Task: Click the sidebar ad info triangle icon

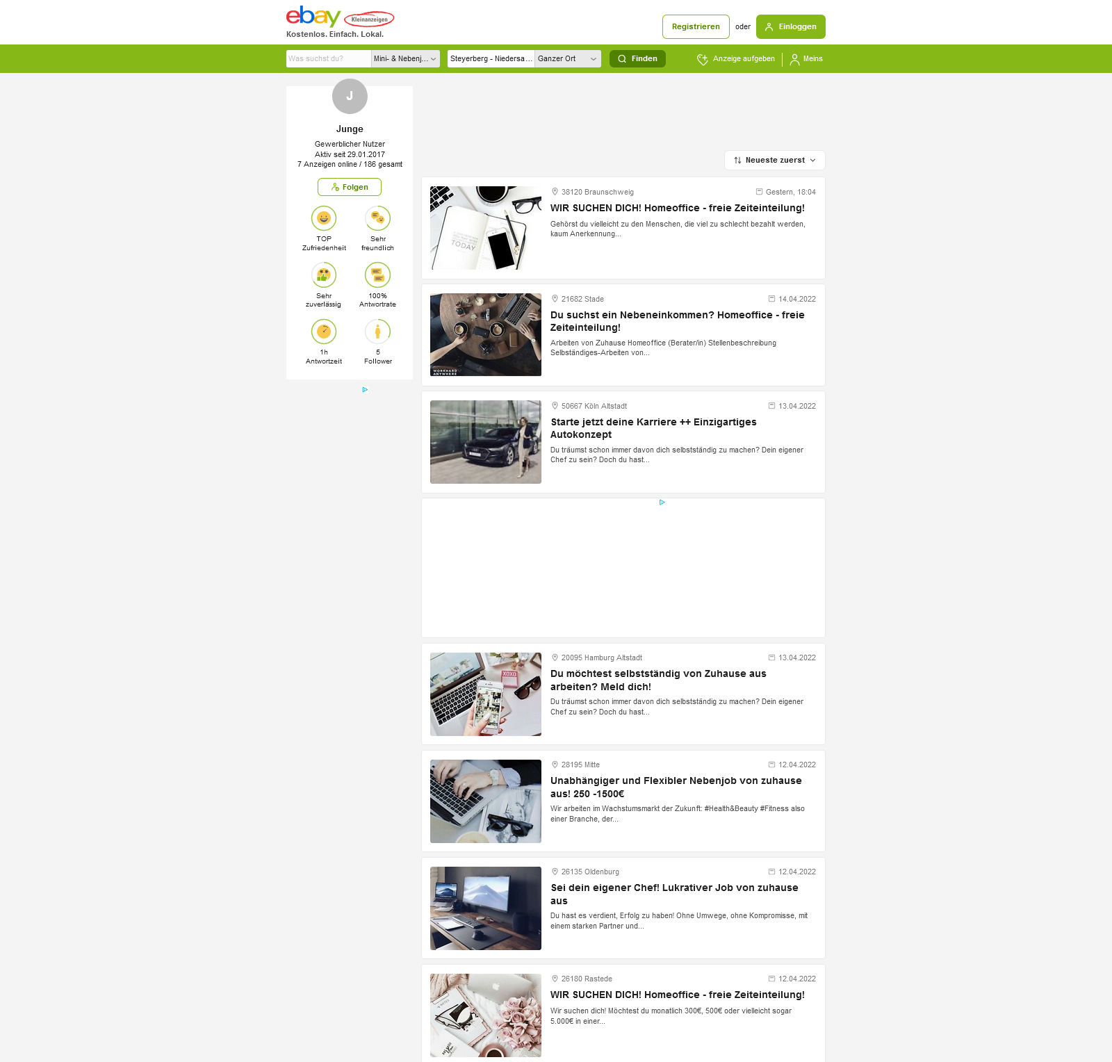Action: 365,390
